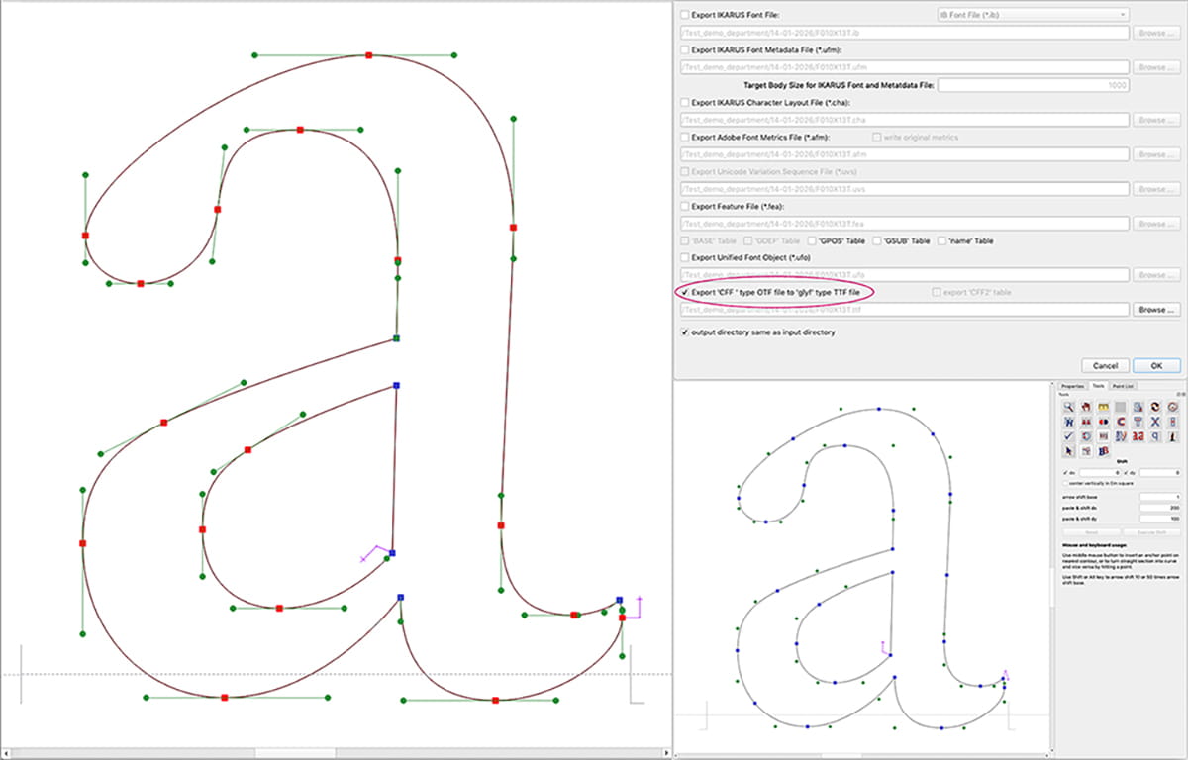Check Export Adobe Font Metrics File option
This screenshot has height=760, width=1188.
684,138
